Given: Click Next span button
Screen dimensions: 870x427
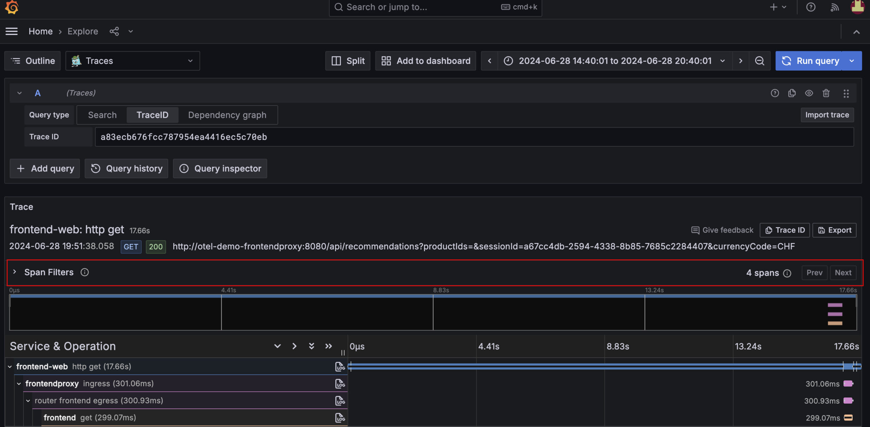Looking at the screenshot, I should coord(843,273).
